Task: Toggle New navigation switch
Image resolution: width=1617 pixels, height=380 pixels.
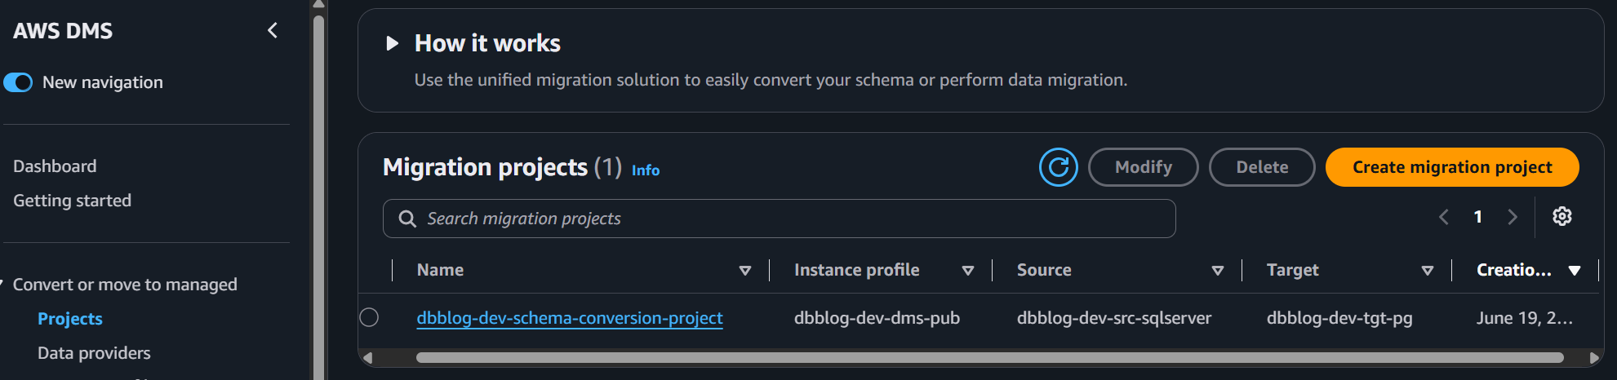Action: point(18,82)
